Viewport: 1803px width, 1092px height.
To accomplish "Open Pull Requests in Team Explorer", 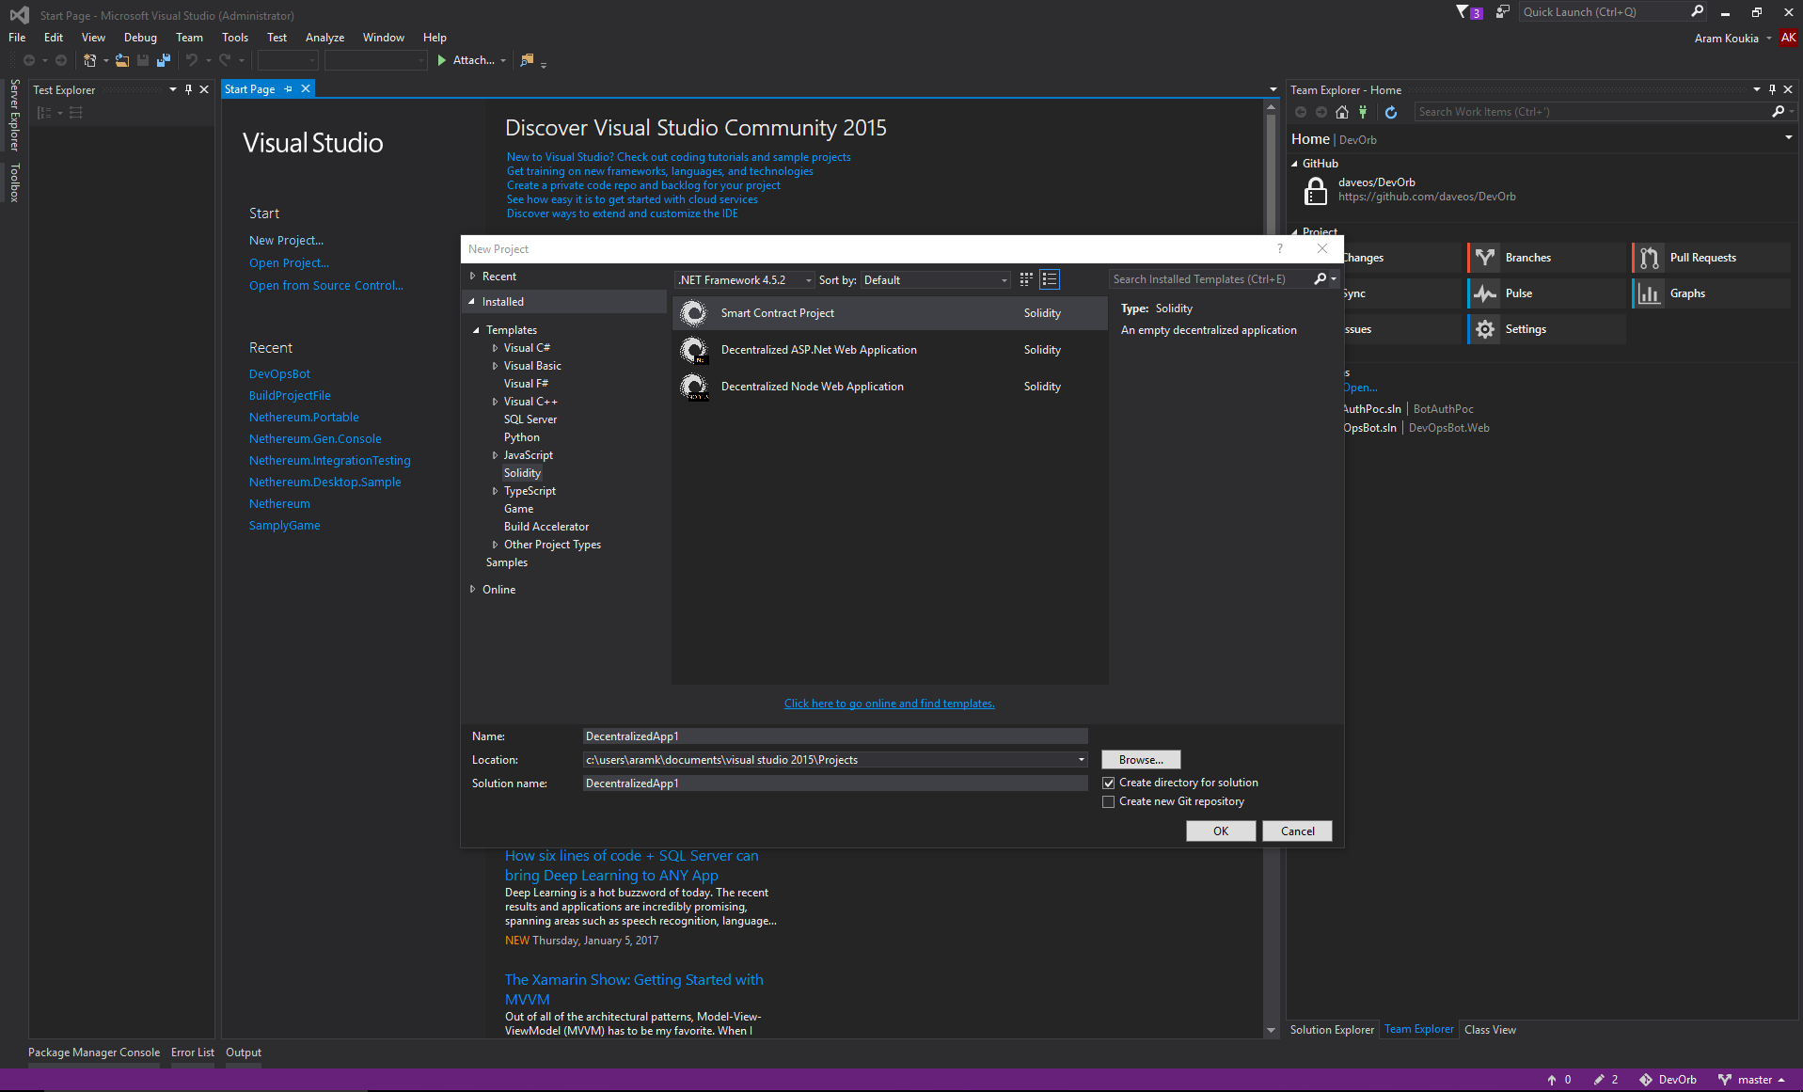I will click(1701, 257).
